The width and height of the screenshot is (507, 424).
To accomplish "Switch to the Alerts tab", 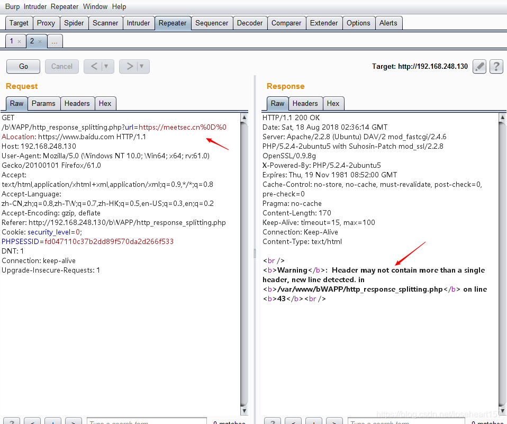I will 388,23.
